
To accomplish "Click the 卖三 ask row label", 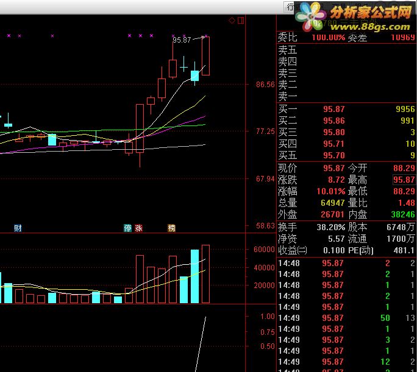I will click(288, 73).
